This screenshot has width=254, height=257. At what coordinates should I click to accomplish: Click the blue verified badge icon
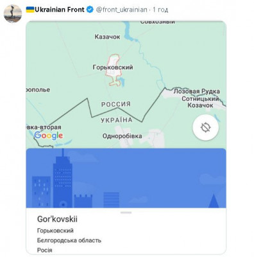tap(90, 10)
